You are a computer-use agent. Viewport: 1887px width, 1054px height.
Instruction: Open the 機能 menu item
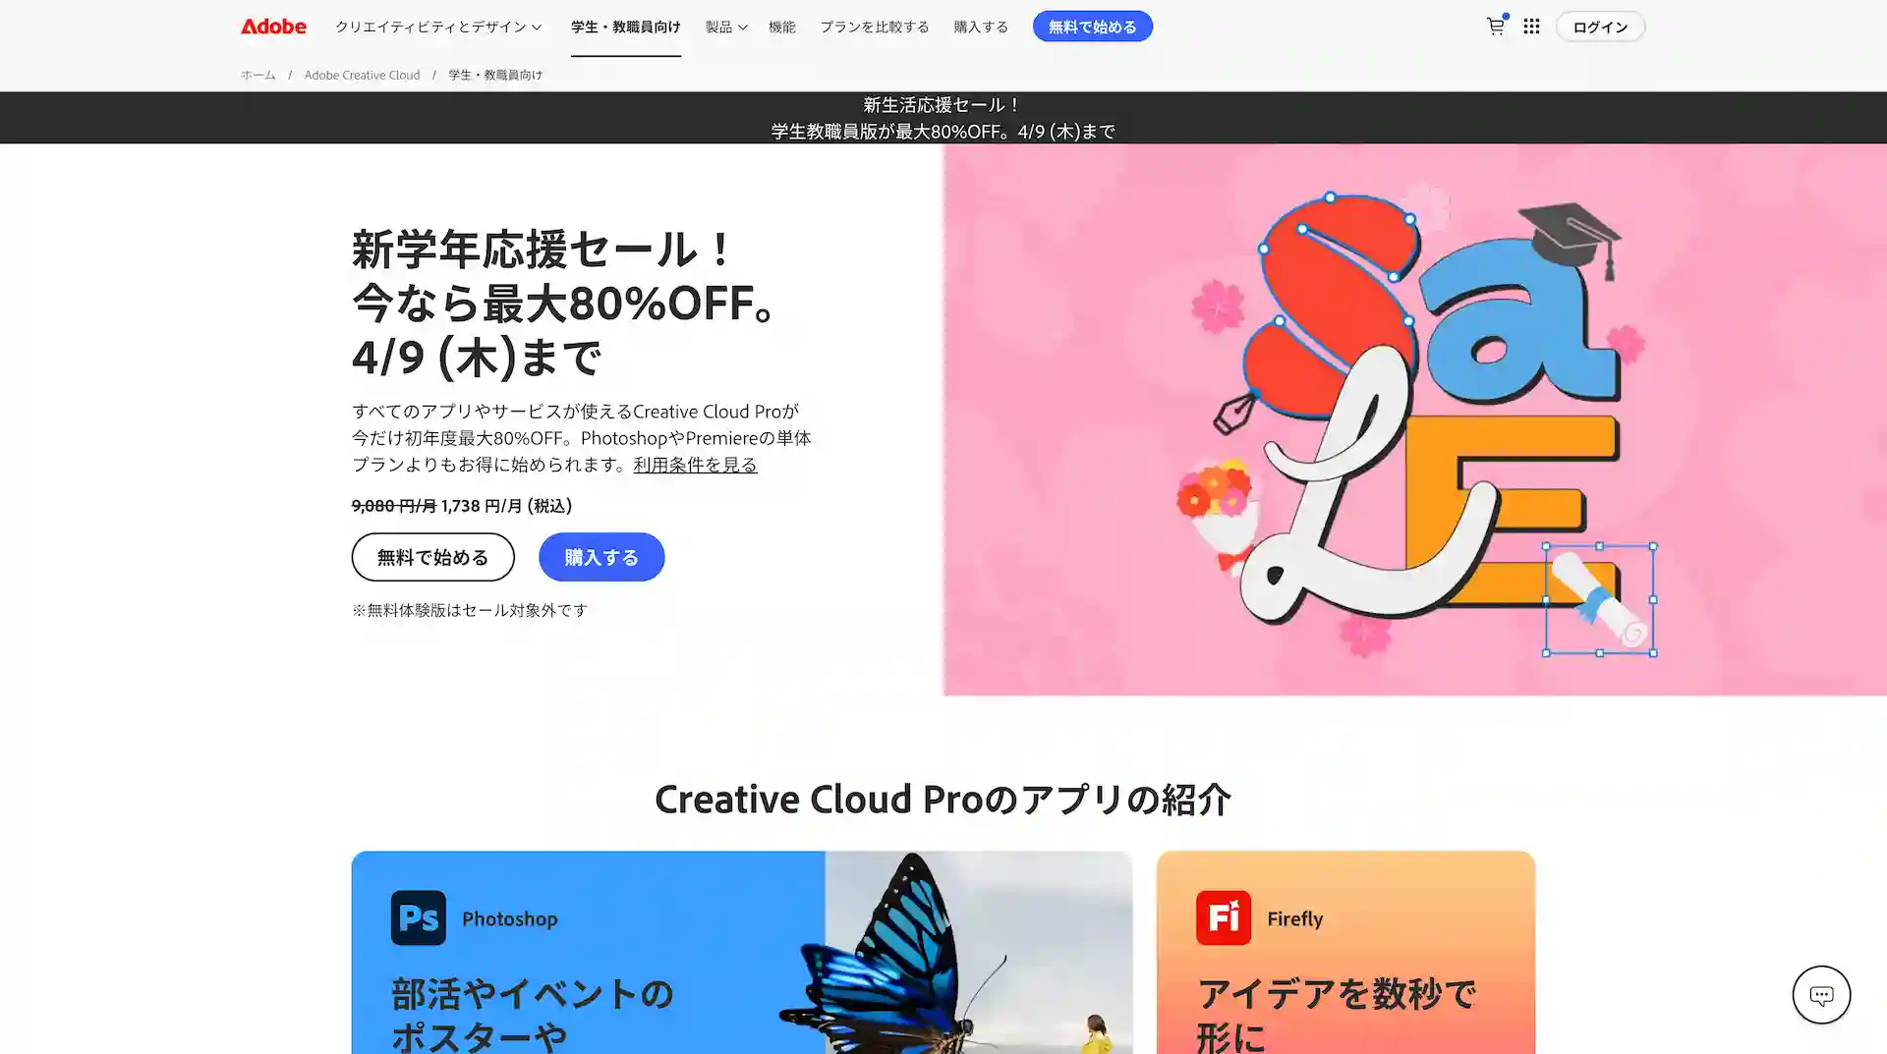point(782,27)
